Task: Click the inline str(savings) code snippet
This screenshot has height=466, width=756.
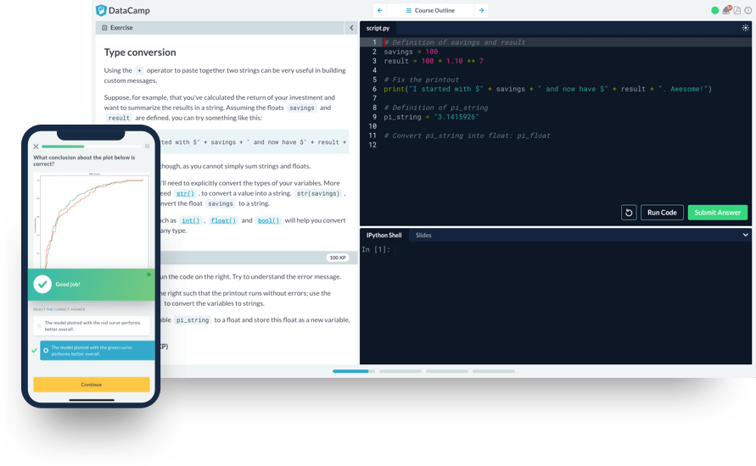Action: (318, 193)
